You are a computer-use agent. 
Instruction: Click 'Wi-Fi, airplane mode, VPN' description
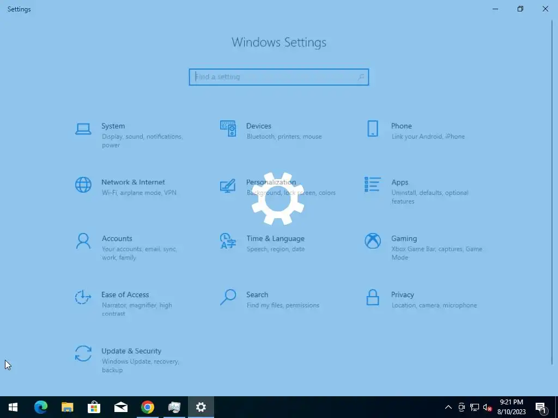tap(139, 193)
